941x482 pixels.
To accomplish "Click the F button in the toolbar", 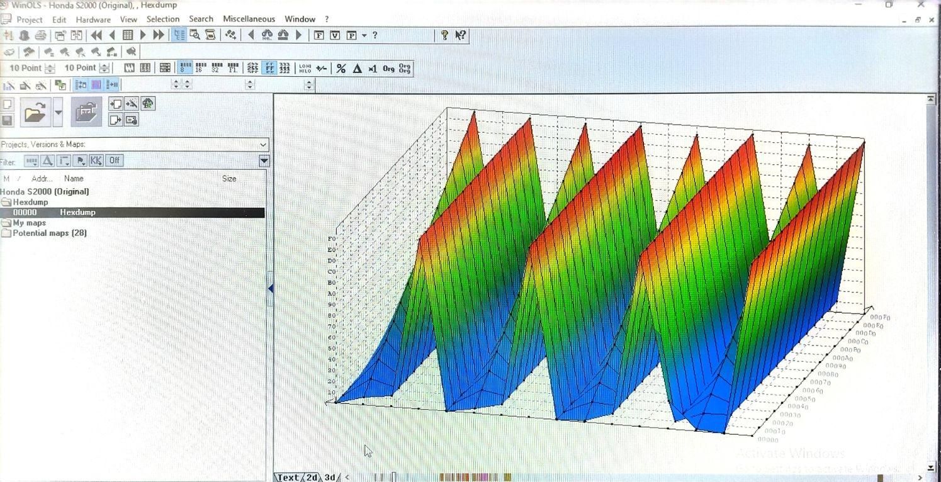I will point(319,35).
